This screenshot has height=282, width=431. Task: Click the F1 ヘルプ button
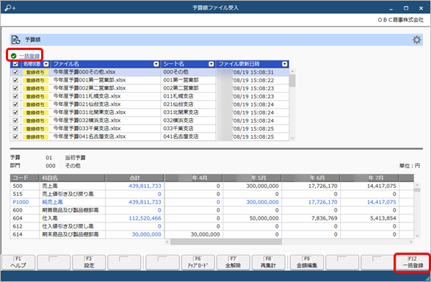[x=18, y=262]
